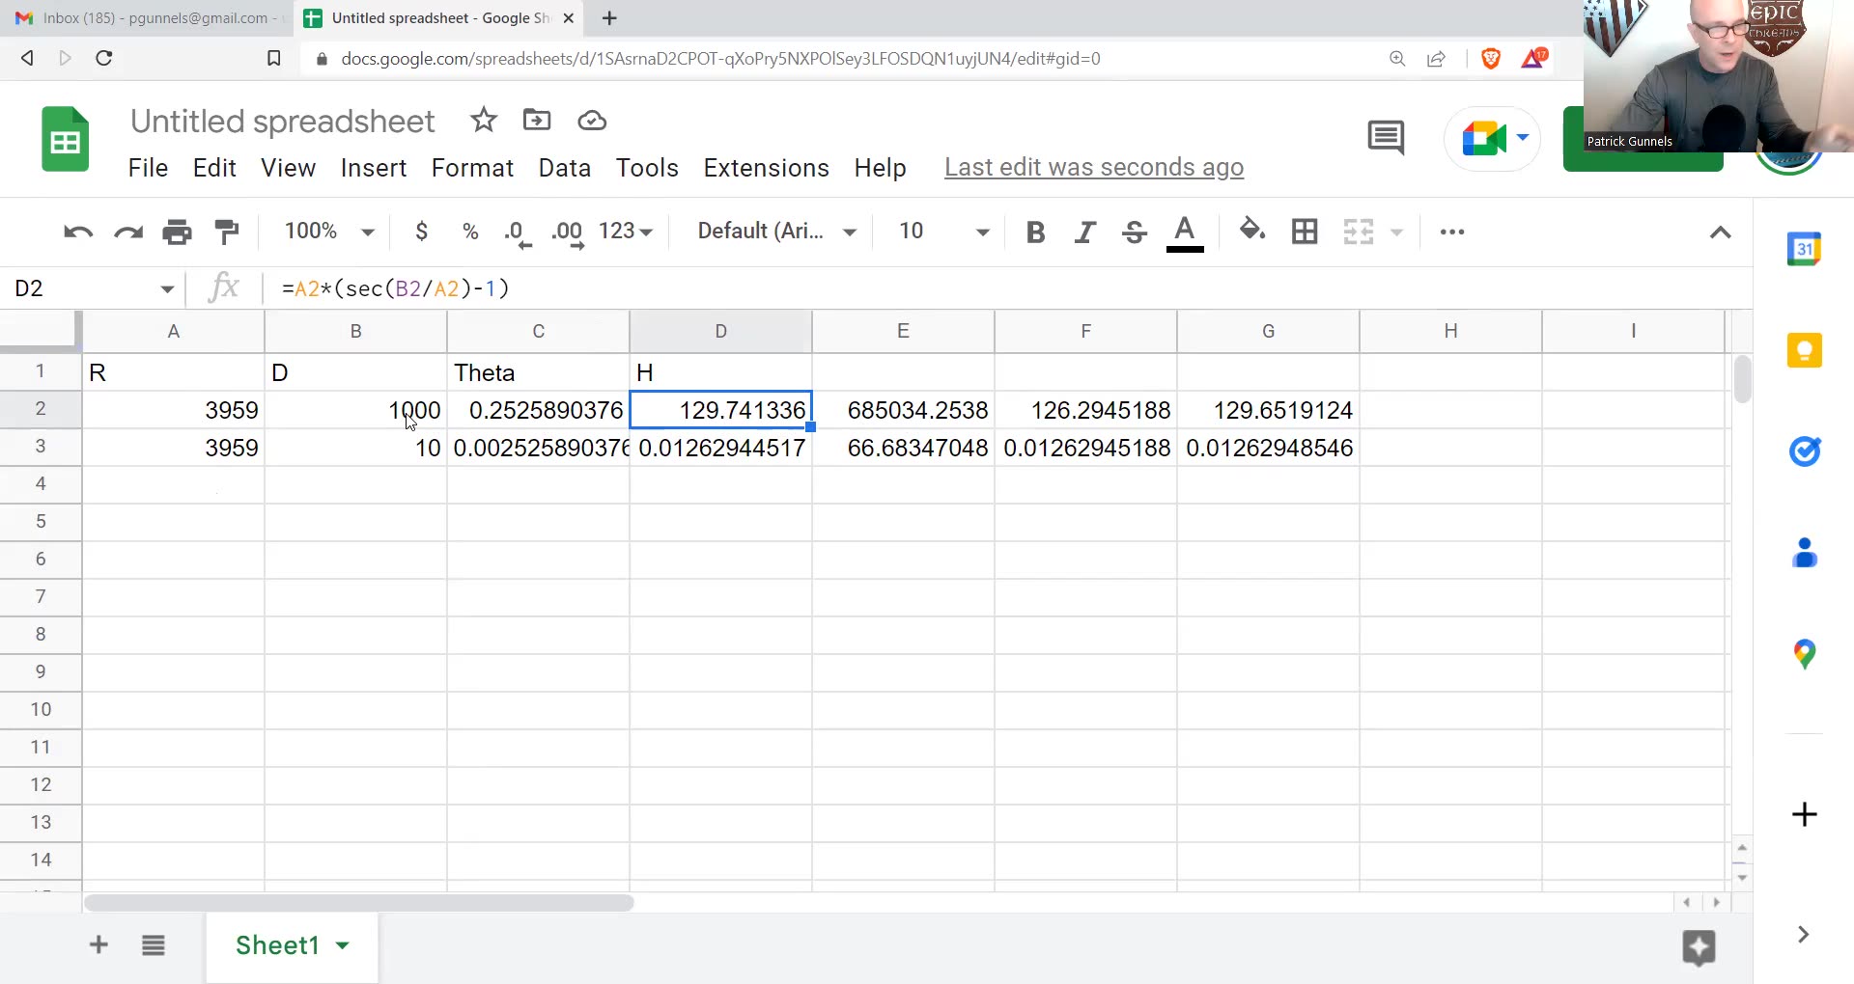This screenshot has height=984, width=1854.
Task: Click the Move to folder icon
Action: [537, 121]
